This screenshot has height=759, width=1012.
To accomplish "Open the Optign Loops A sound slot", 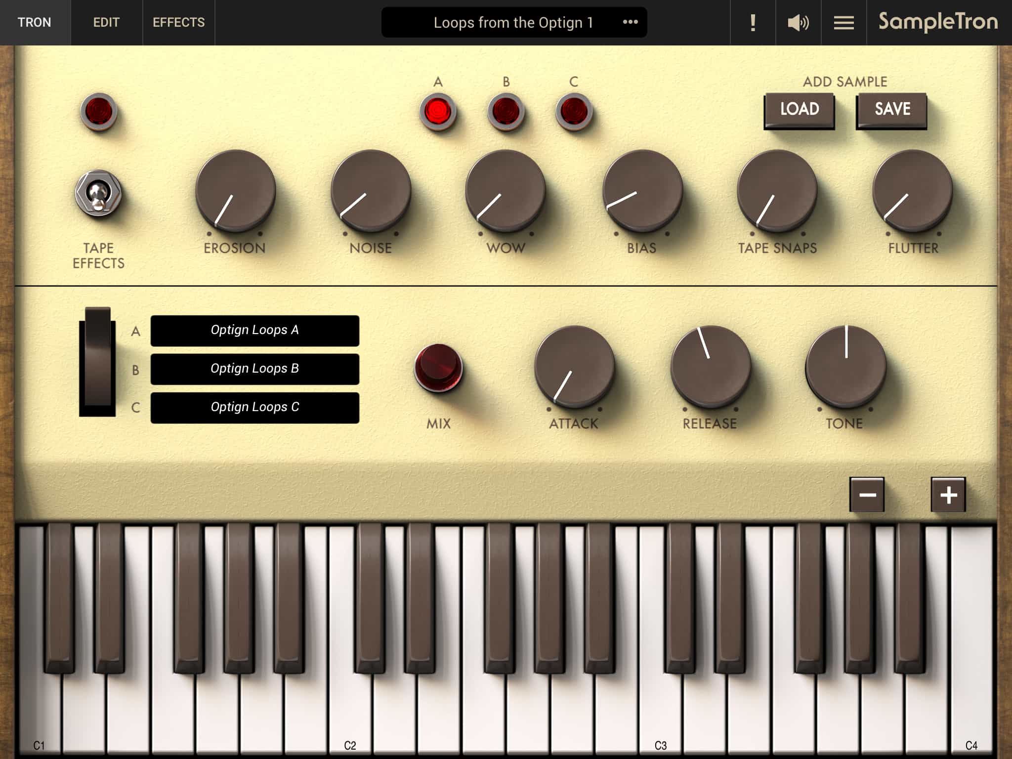I will [x=255, y=331].
